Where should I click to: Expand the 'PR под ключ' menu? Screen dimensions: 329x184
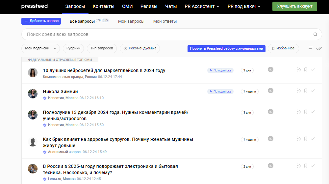tap(244, 7)
